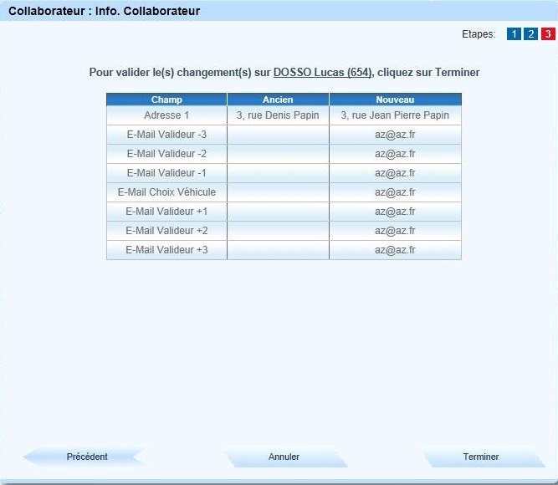Select the E-Mail Valideur -3 field label
This screenshot has height=485, width=558.
pos(166,135)
